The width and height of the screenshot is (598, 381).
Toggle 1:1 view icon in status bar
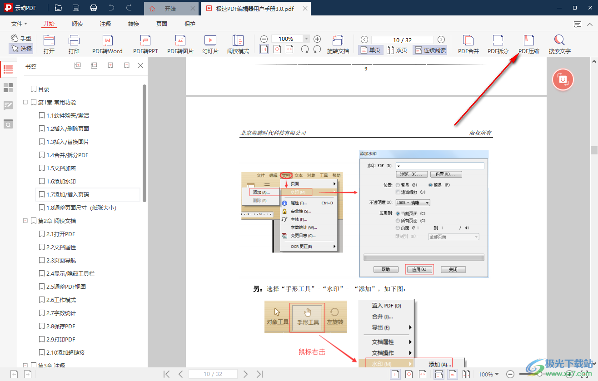click(396, 374)
